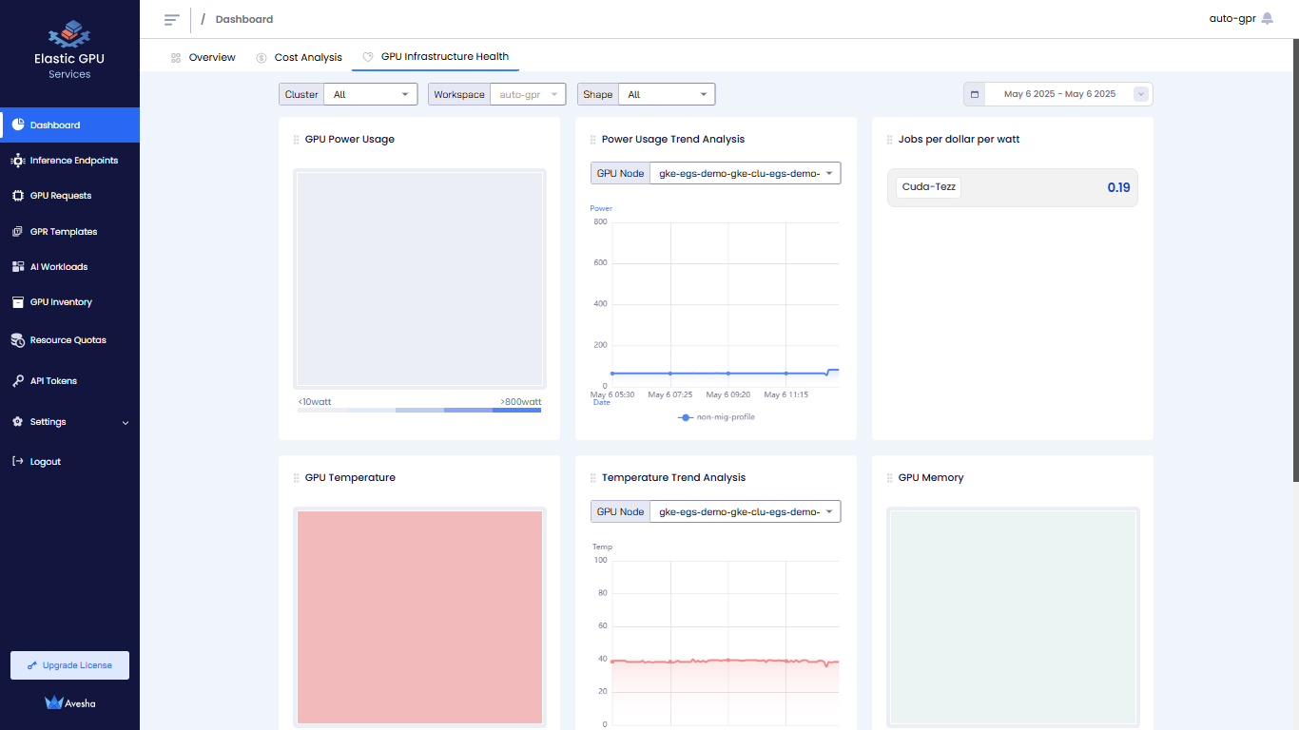Viewport: 1299px width, 730px height.
Task: Open GPR Templates in the sidebar
Action: tap(69, 232)
